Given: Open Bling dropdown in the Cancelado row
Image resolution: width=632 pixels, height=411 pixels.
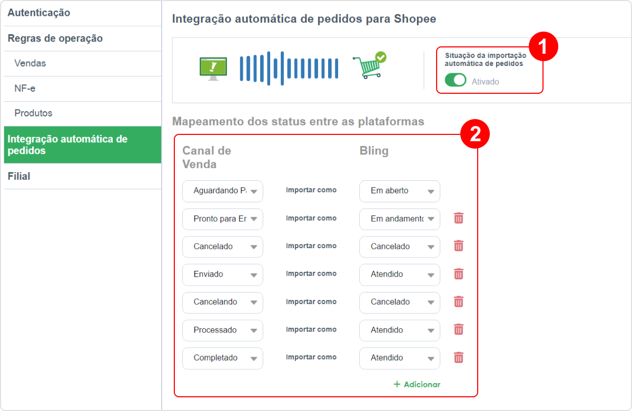Looking at the screenshot, I should click(400, 247).
